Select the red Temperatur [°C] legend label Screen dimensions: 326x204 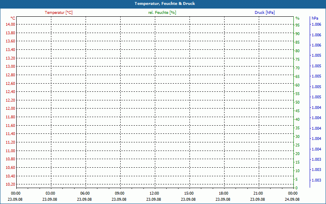tap(59, 13)
